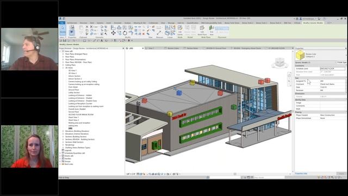Viewport: 348px width, 196px height.
Task: Switch to the Massing & Site ribbon tab
Action: click(140, 23)
